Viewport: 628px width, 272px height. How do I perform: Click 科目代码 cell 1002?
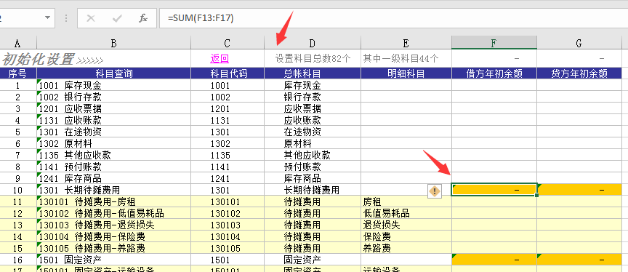tap(228, 97)
